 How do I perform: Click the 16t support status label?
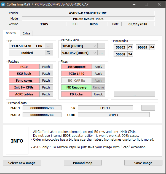click(76, 66)
